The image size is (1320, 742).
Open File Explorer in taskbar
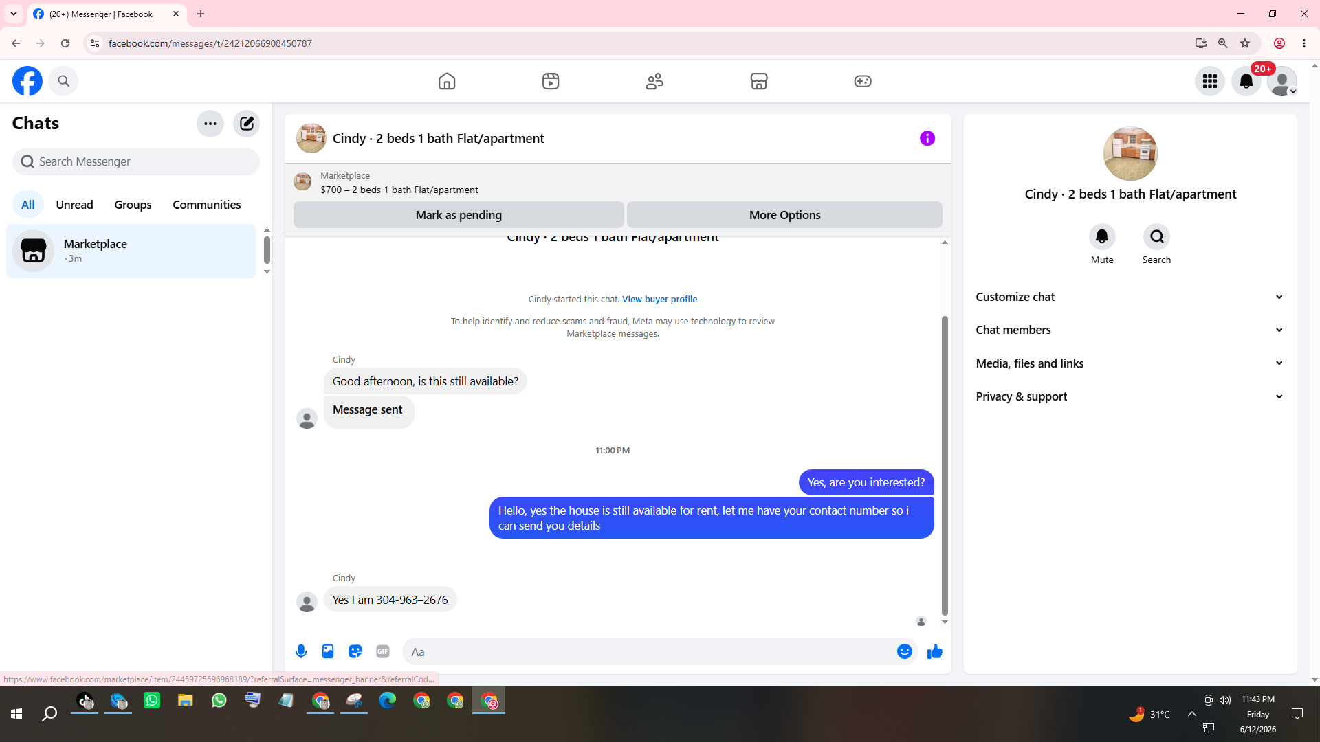click(x=186, y=700)
